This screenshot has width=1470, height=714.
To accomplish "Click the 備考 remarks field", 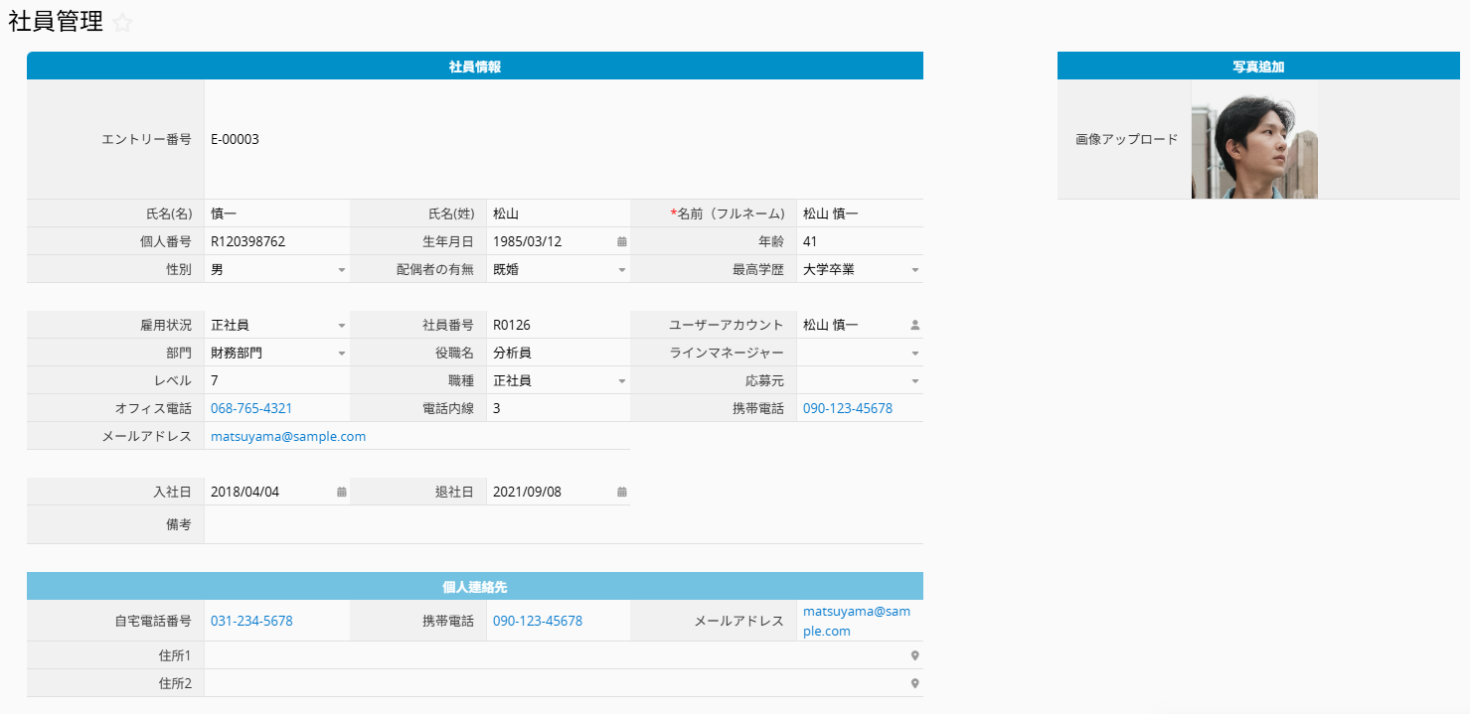I will 563,524.
